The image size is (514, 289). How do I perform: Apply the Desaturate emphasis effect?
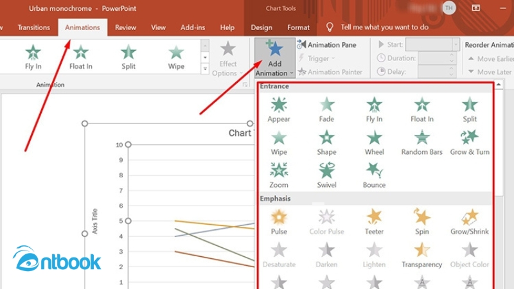[279, 255]
